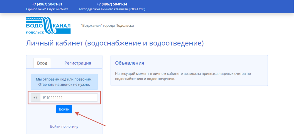The image size is (294, 134).
Task: Click the Личный кабинет page heading
Action: [x=115, y=43]
